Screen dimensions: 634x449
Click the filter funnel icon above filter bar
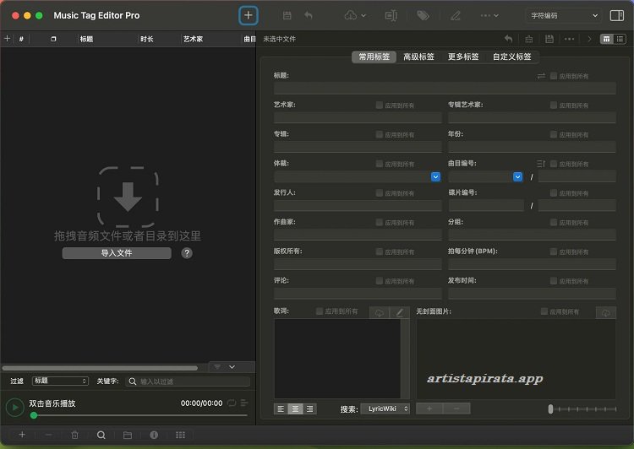coord(217,367)
